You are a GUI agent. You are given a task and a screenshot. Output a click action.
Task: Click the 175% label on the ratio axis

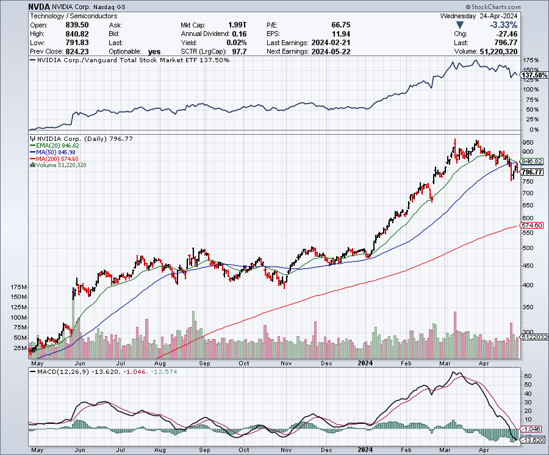(531, 60)
